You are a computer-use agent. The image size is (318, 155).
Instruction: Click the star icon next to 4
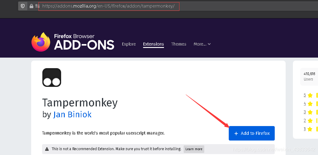pos(310,104)
